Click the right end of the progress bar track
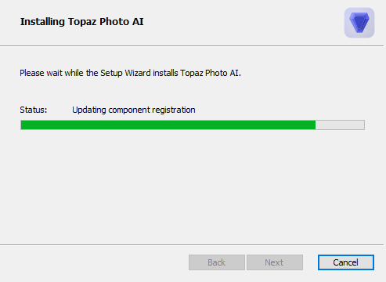The width and height of the screenshot is (386, 282). [363, 125]
